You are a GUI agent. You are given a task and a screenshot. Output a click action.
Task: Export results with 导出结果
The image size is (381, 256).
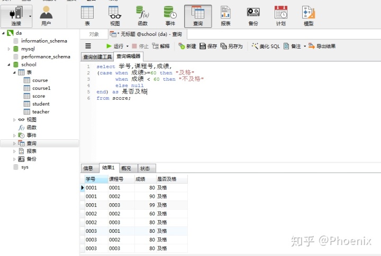(x=322, y=46)
